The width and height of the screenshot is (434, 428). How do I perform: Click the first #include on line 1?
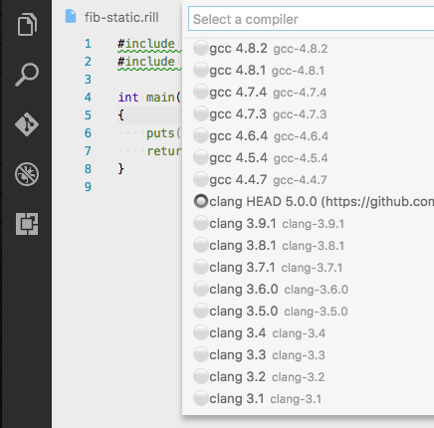click(x=146, y=44)
